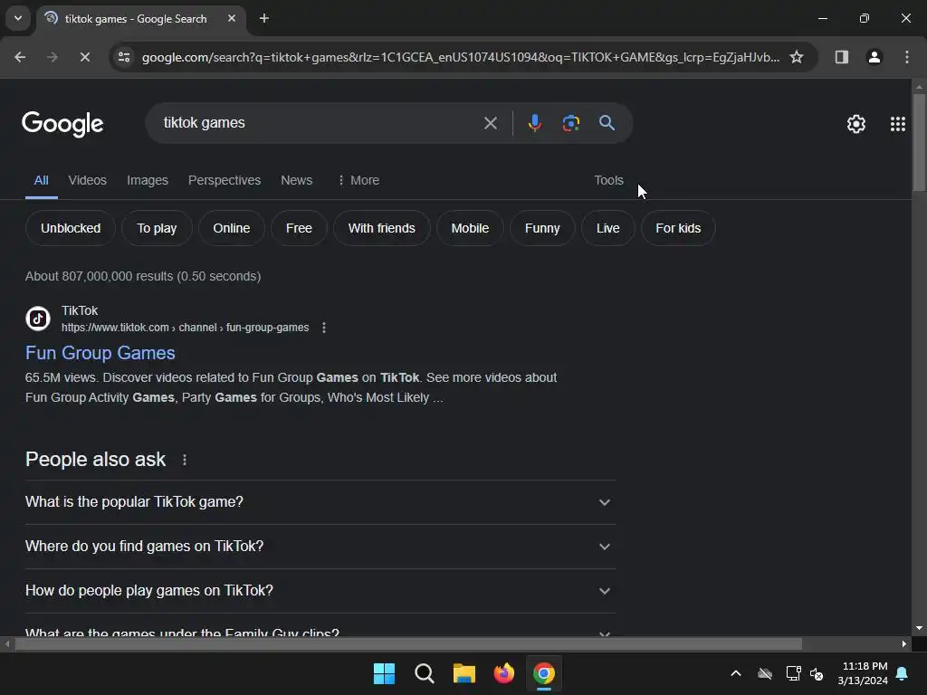
Task: Switch to the Perspectives tab
Action: pyautogui.click(x=225, y=180)
